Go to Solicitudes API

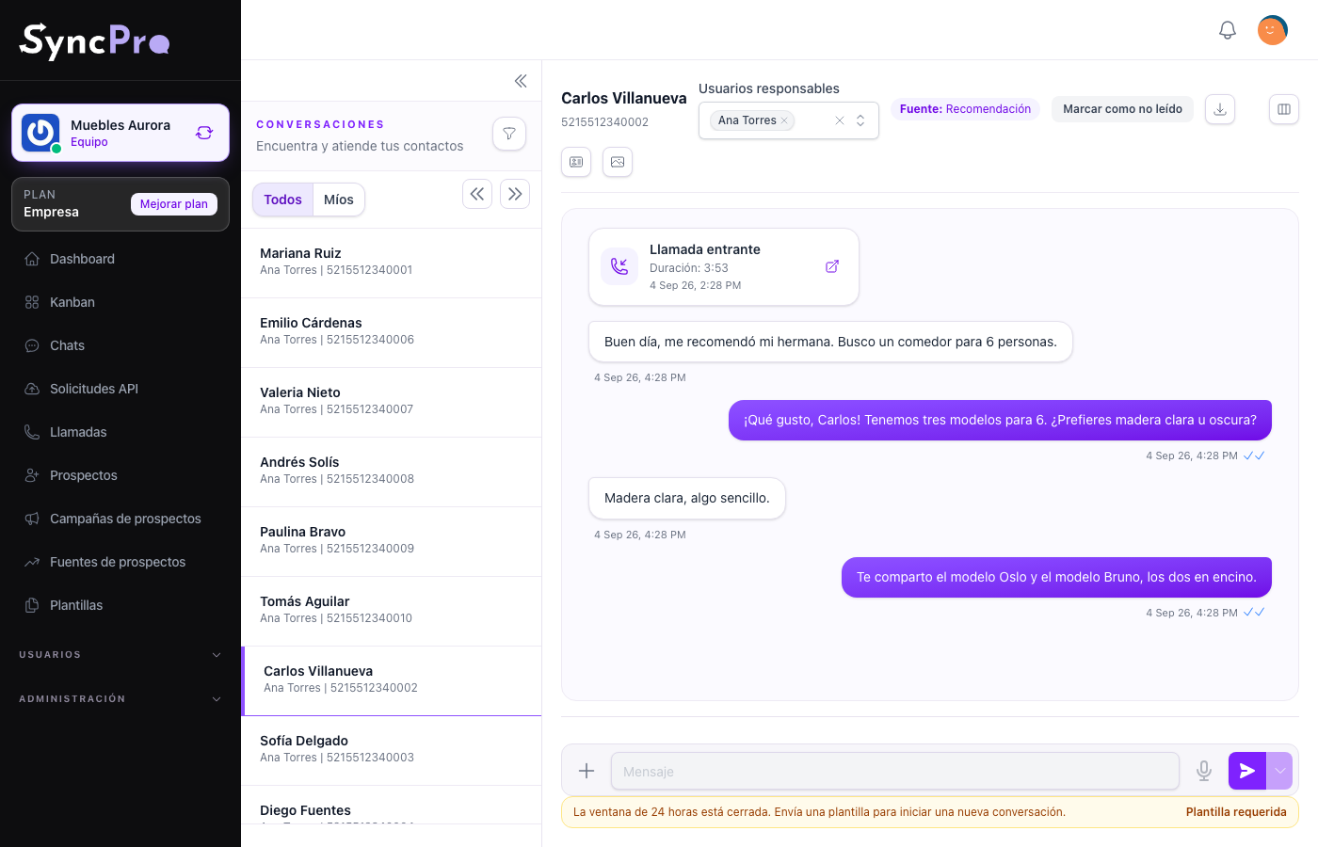(x=121, y=389)
